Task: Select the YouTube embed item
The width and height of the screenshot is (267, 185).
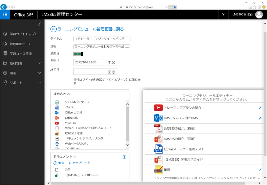Action: [71, 123]
